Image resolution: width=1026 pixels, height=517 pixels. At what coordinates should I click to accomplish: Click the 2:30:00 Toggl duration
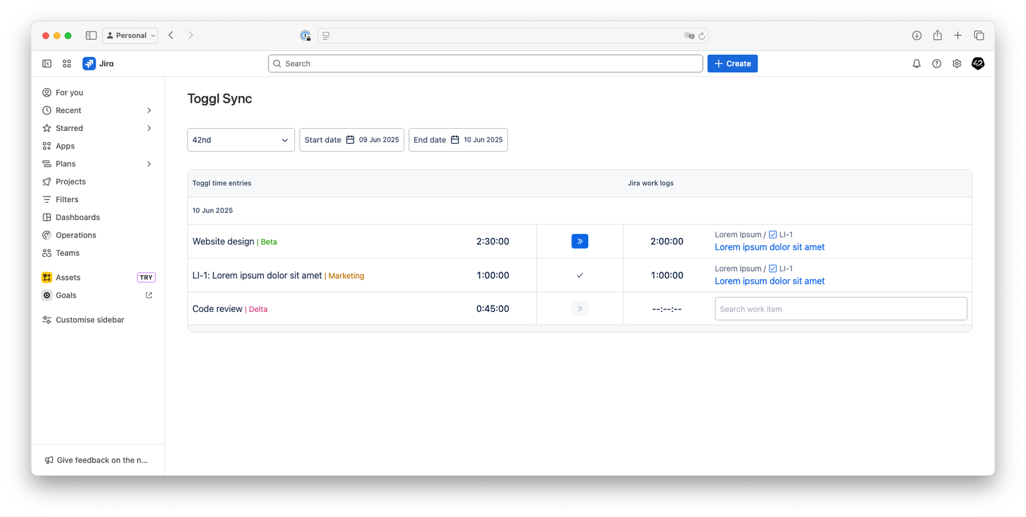(493, 241)
